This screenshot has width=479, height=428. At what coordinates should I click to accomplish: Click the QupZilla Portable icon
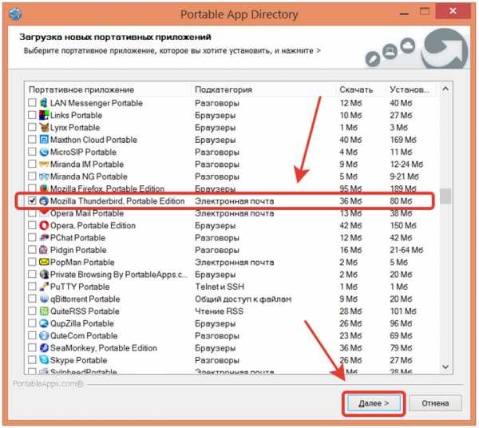[44, 323]
